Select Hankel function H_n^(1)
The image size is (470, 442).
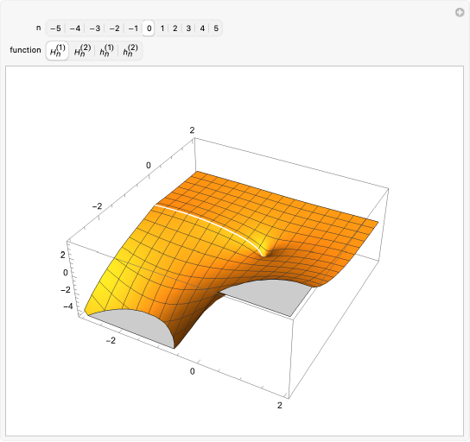pos(57,51)
